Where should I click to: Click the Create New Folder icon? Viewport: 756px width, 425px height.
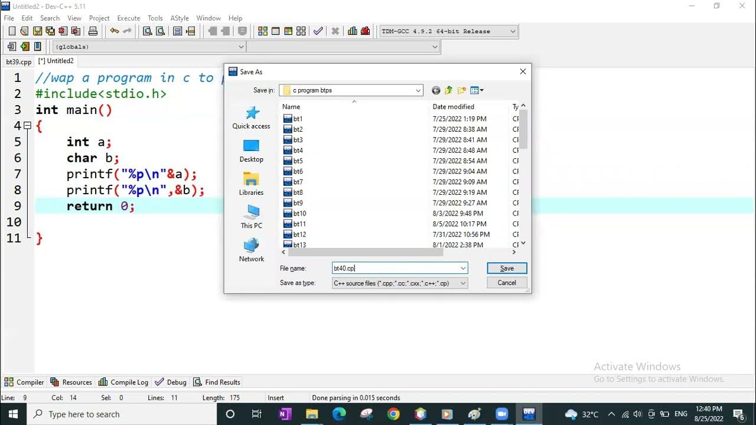(x=462, y=90)
